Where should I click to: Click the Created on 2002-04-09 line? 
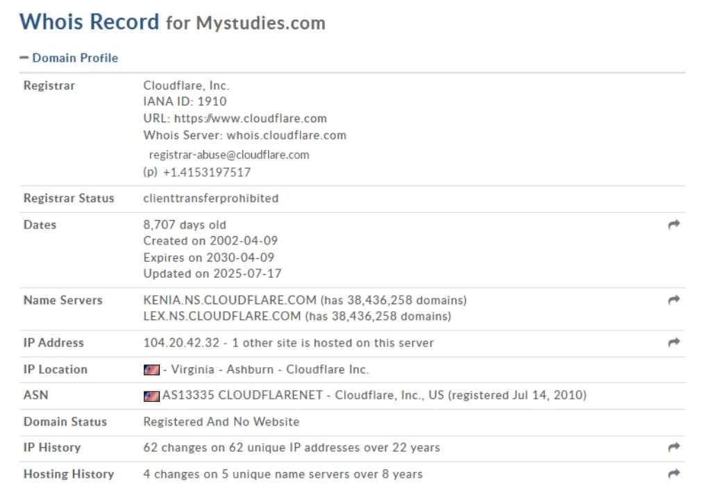[x=210, y=241]
